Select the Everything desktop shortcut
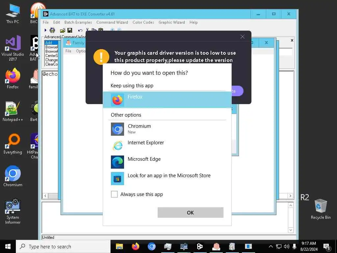Image resolution: width=337 pixels, height=253 pixels. pos(13,144)
